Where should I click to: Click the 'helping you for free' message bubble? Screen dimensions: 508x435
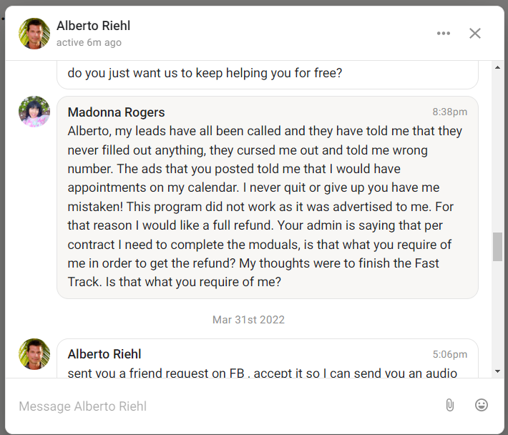pos(268,74)
